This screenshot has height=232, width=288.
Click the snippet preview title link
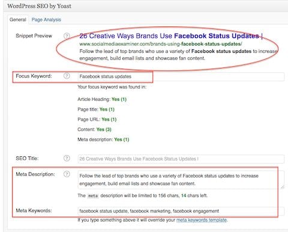pos(171,36)
